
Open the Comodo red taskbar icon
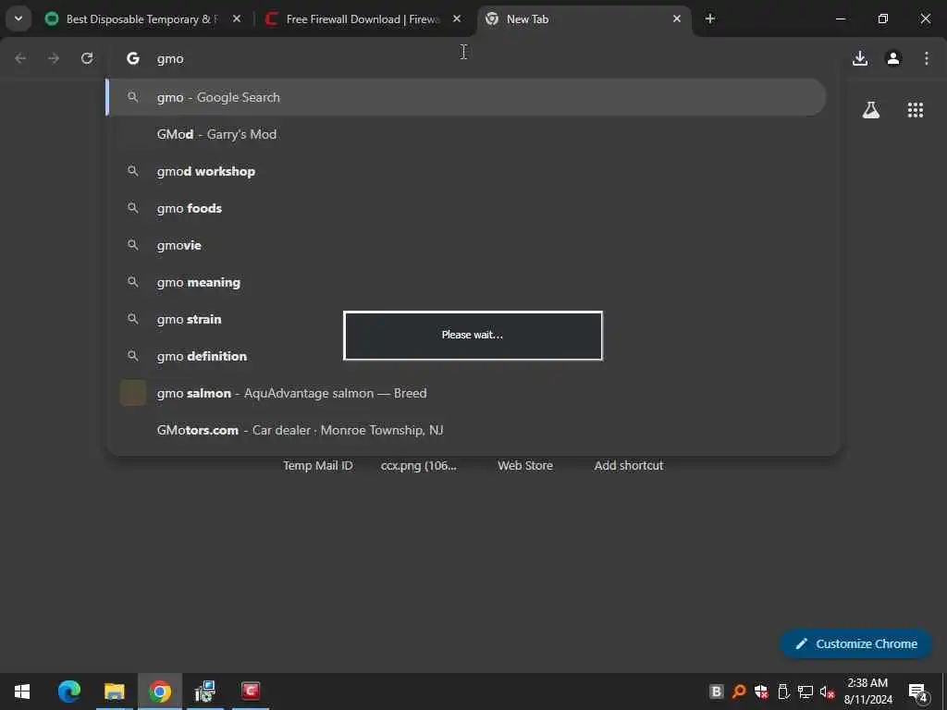point(250,692)
